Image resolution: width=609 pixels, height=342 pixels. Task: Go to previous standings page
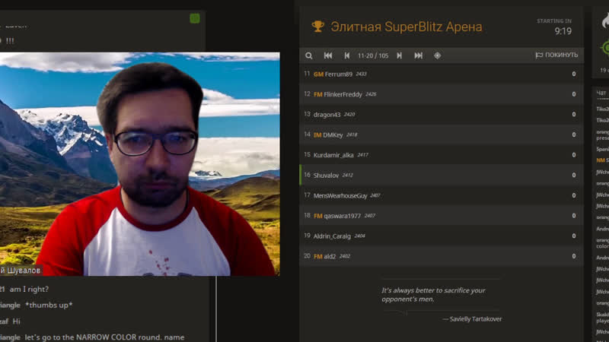click(x=347, y=55)
